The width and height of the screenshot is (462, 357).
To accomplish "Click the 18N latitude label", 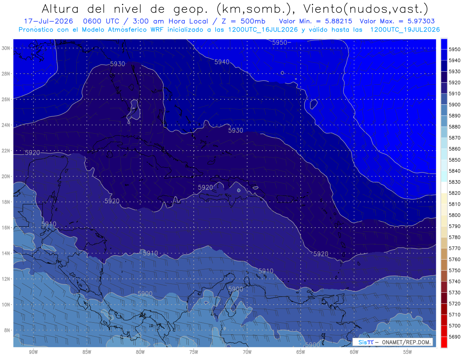I will pos(6,202).
